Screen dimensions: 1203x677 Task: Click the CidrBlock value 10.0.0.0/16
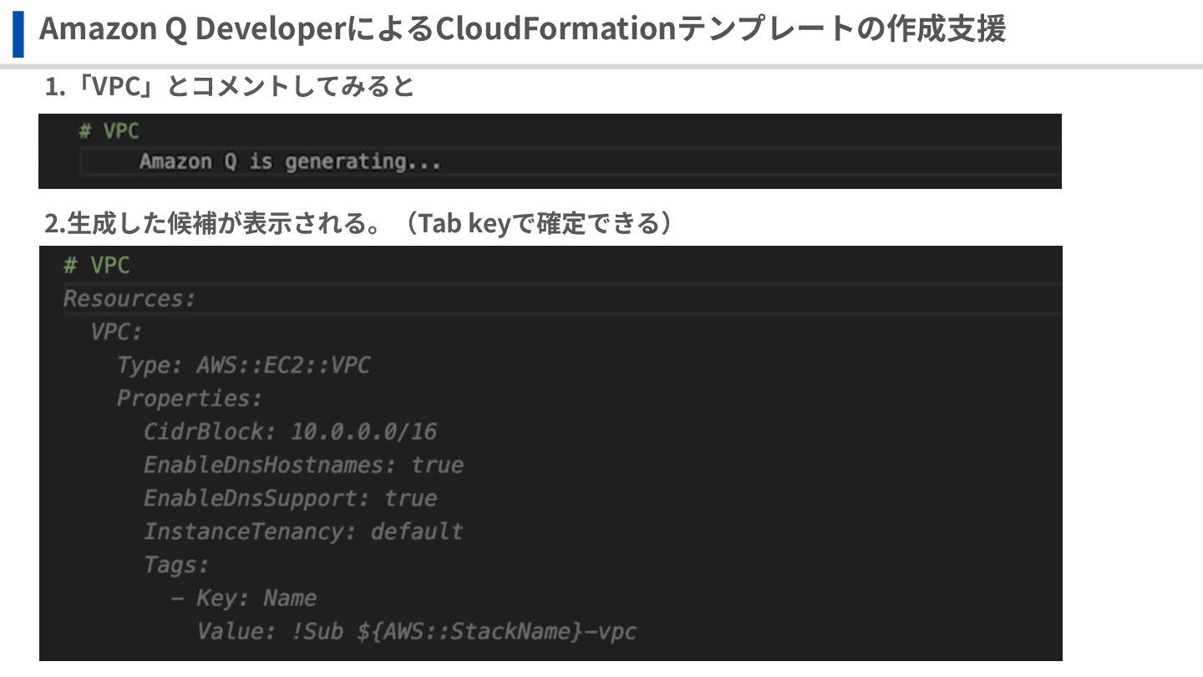[363, 431]
